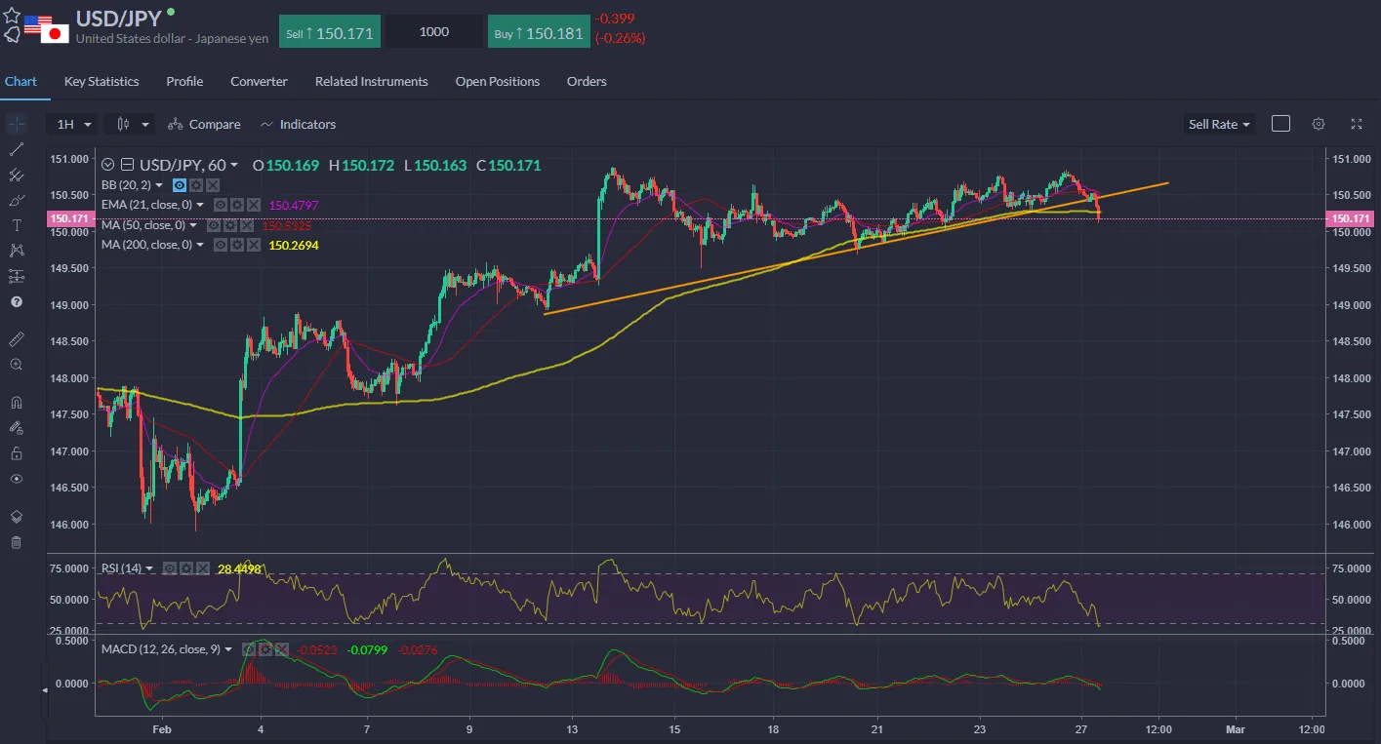
Task: Expand the MA (50, close, 0) menu
Action: (x=193, y=225)
